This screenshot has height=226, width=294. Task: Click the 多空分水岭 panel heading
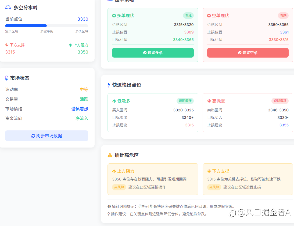pos(26,8)
